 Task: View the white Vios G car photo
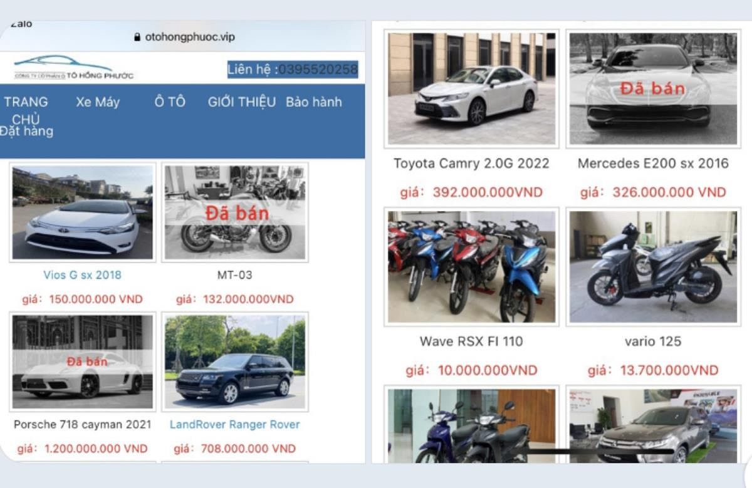click(x=82, y=212)
